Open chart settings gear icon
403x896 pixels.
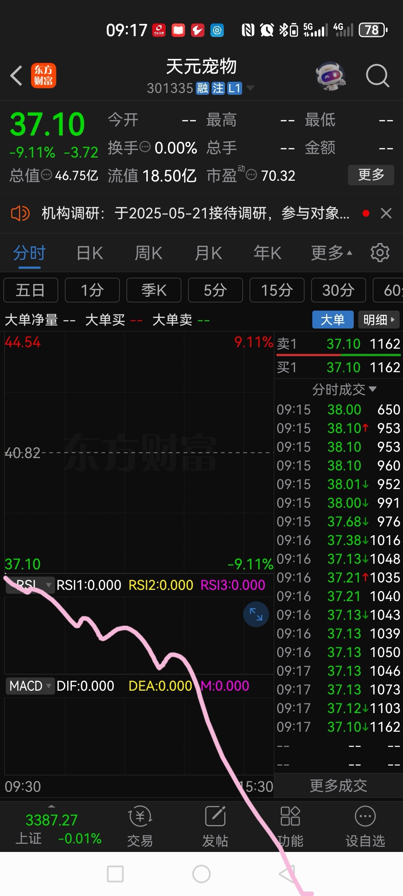click(x=380, y=253)
